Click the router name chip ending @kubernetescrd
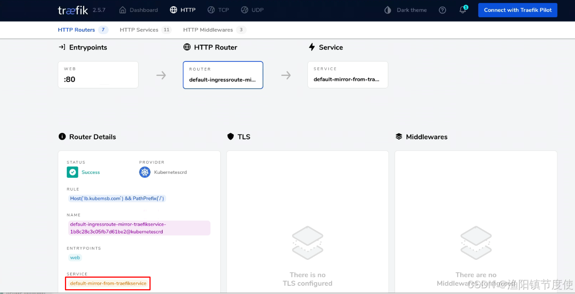The image size is (575, 294). 139,228
